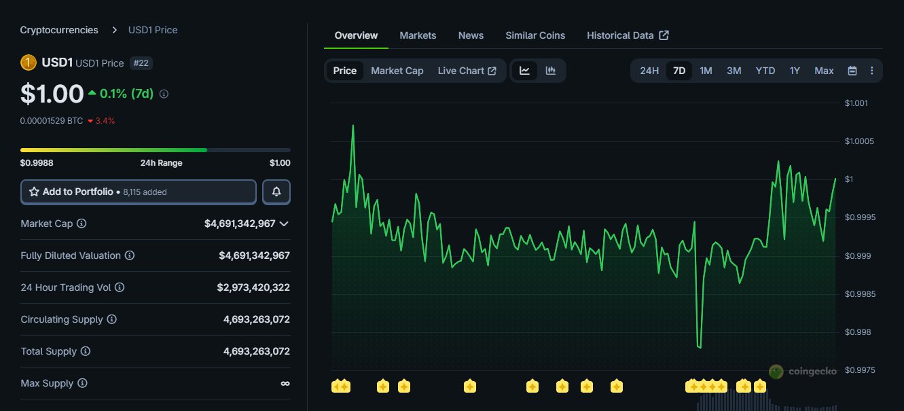
Task: Show the Max time range
Action: point(824,71)
